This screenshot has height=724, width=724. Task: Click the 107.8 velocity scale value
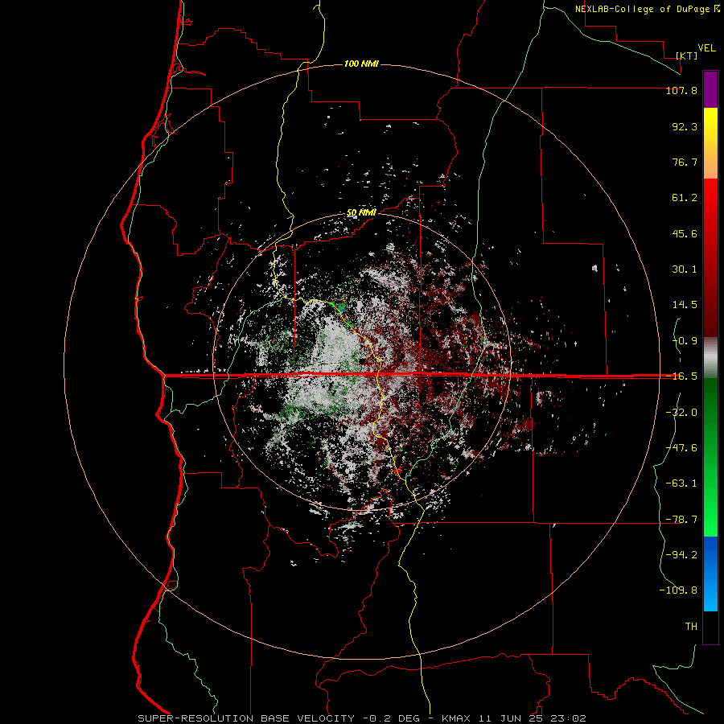pyautogui.click(x=681, y=91)
